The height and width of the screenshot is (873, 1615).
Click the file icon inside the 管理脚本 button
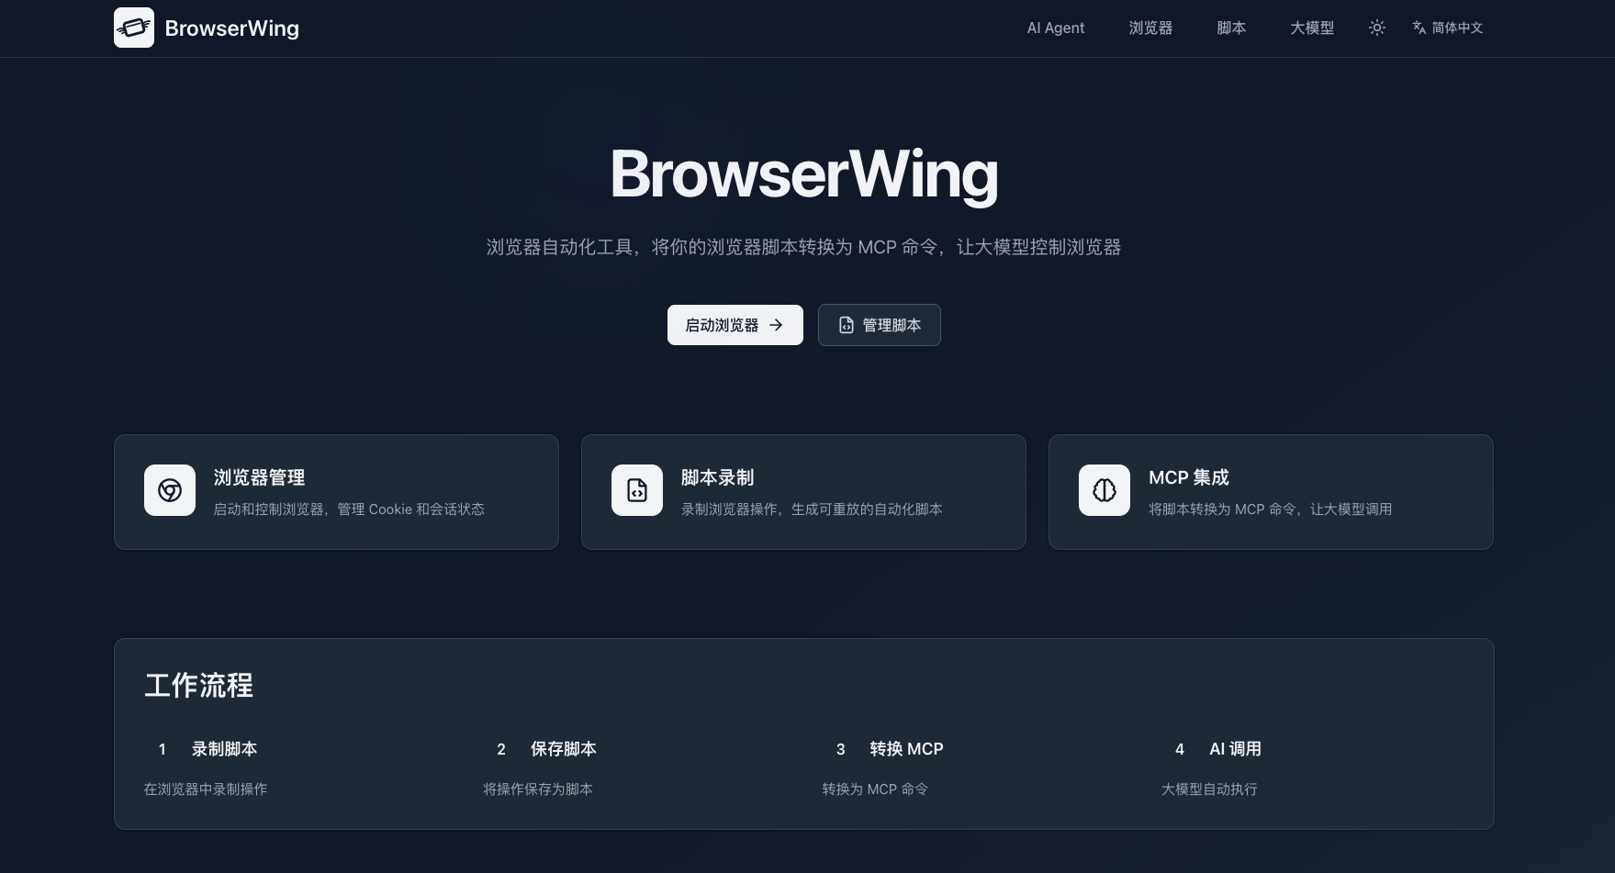click(846, 324)
